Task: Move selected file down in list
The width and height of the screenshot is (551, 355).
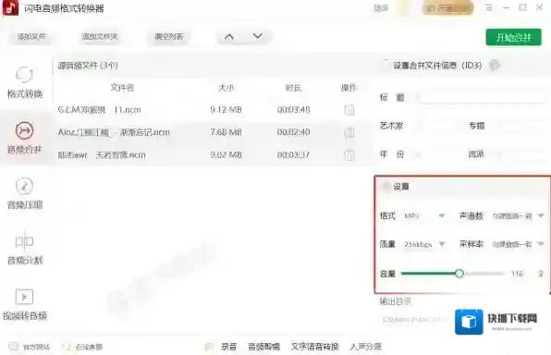Action: pos(257,36)
